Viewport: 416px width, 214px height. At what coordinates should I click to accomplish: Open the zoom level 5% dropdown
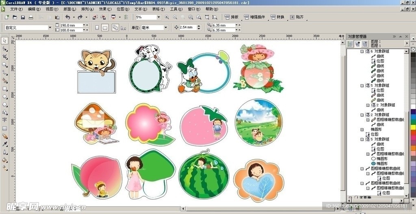coord(159,17)
